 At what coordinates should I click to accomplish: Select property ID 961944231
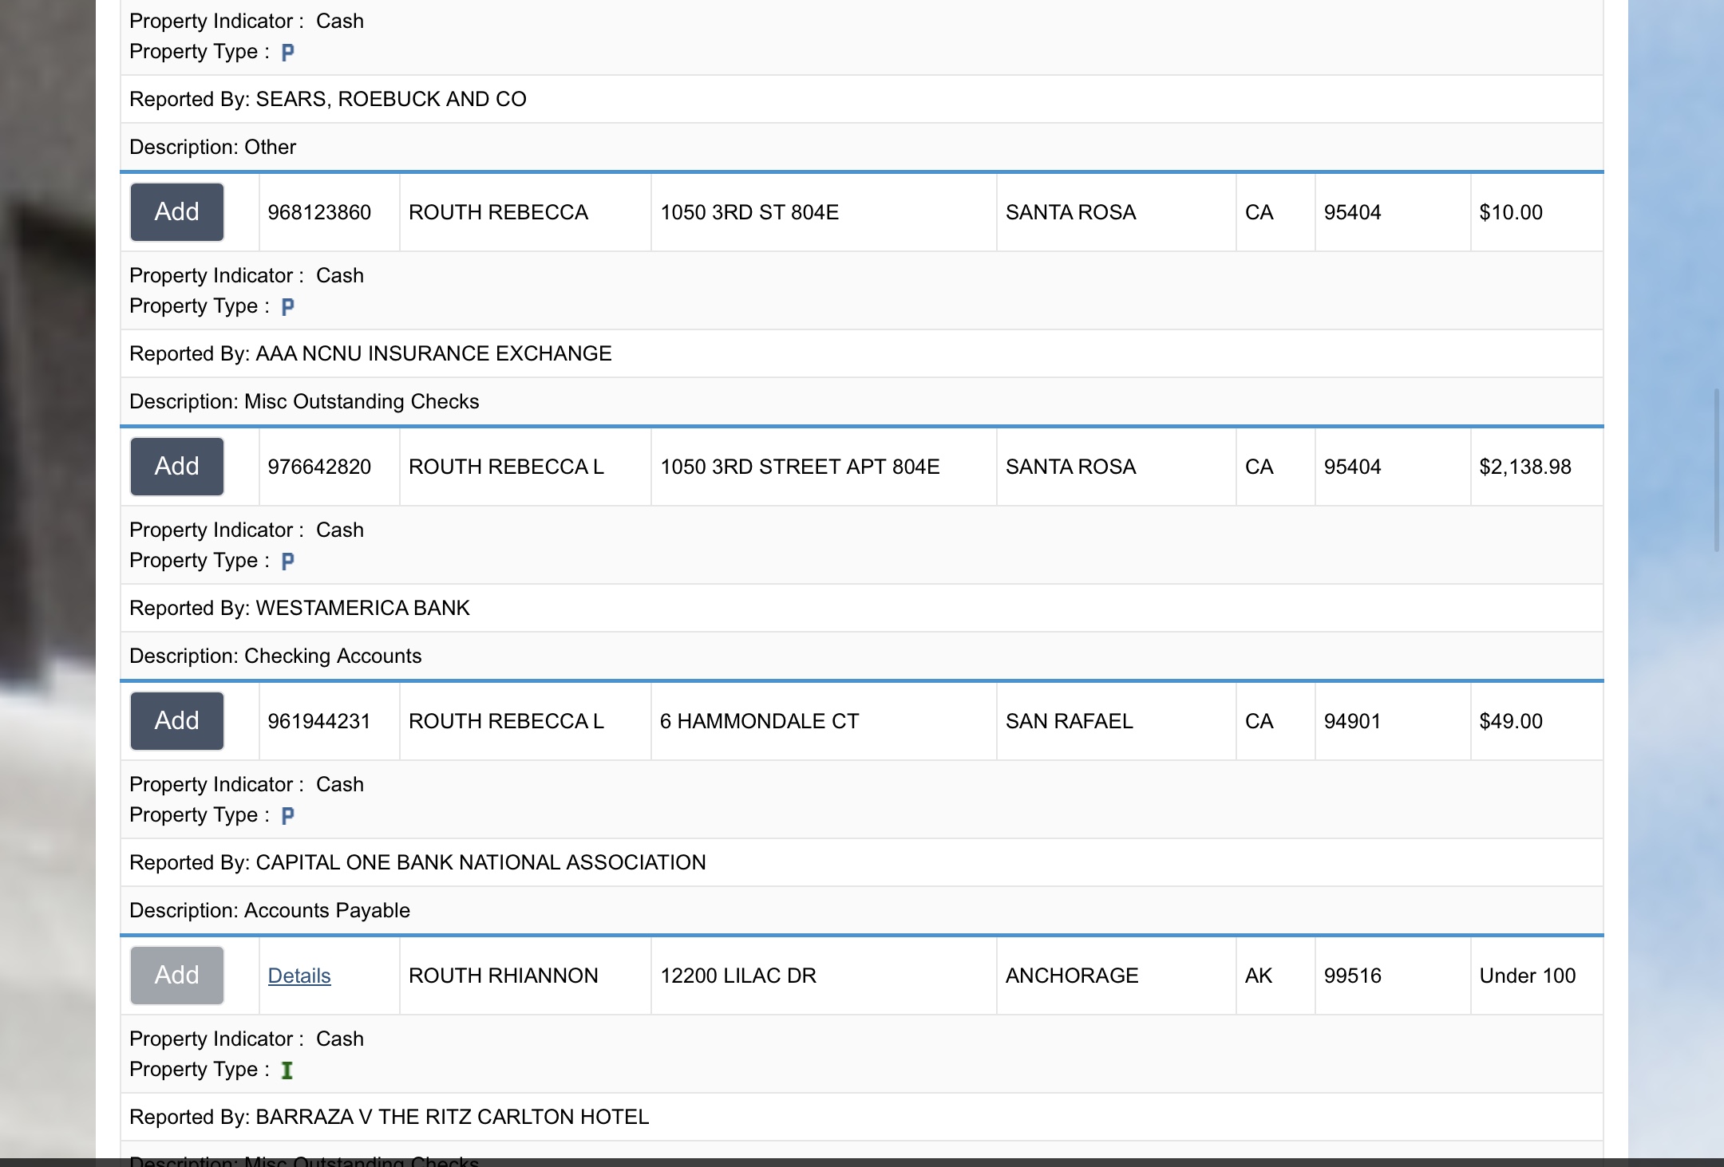pyautogui.click(x=319, y=721)
